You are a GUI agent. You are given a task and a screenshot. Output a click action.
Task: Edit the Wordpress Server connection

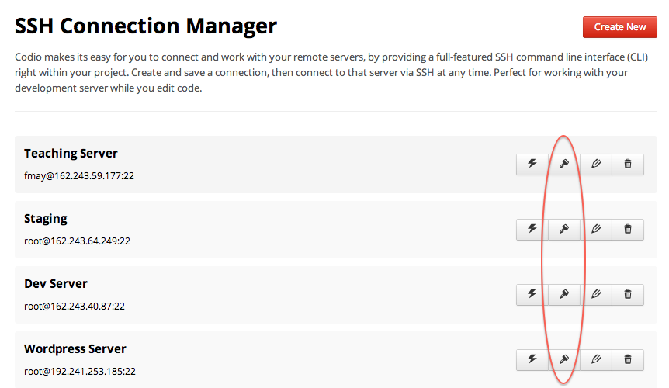pos(596,360)
